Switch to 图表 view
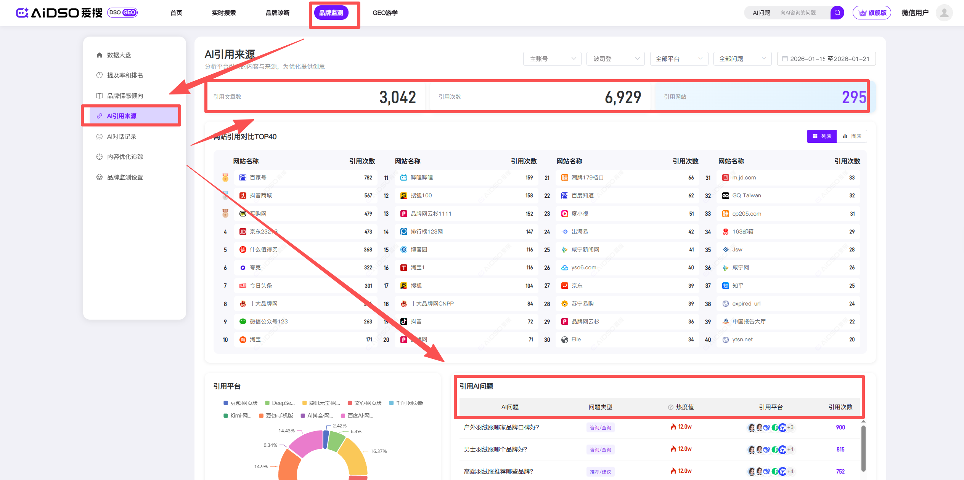This screenshot has width=964, height=480. coord(852,136)
